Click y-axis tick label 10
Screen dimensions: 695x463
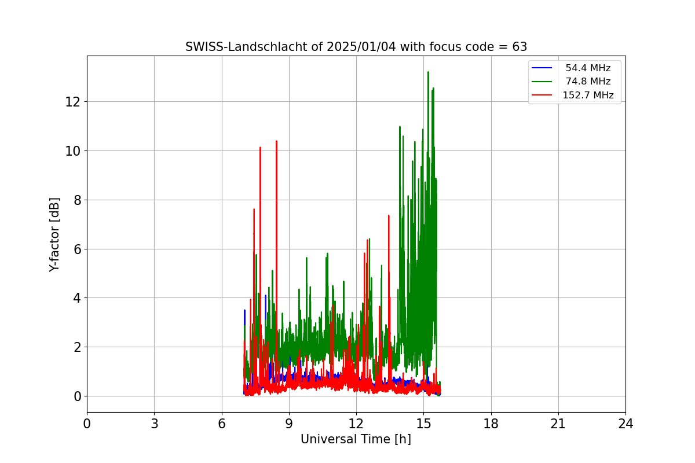click(73, 151)
